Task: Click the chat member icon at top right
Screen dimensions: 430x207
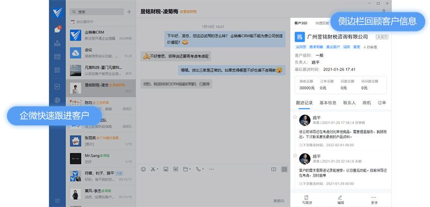Action: coord(384,11)
